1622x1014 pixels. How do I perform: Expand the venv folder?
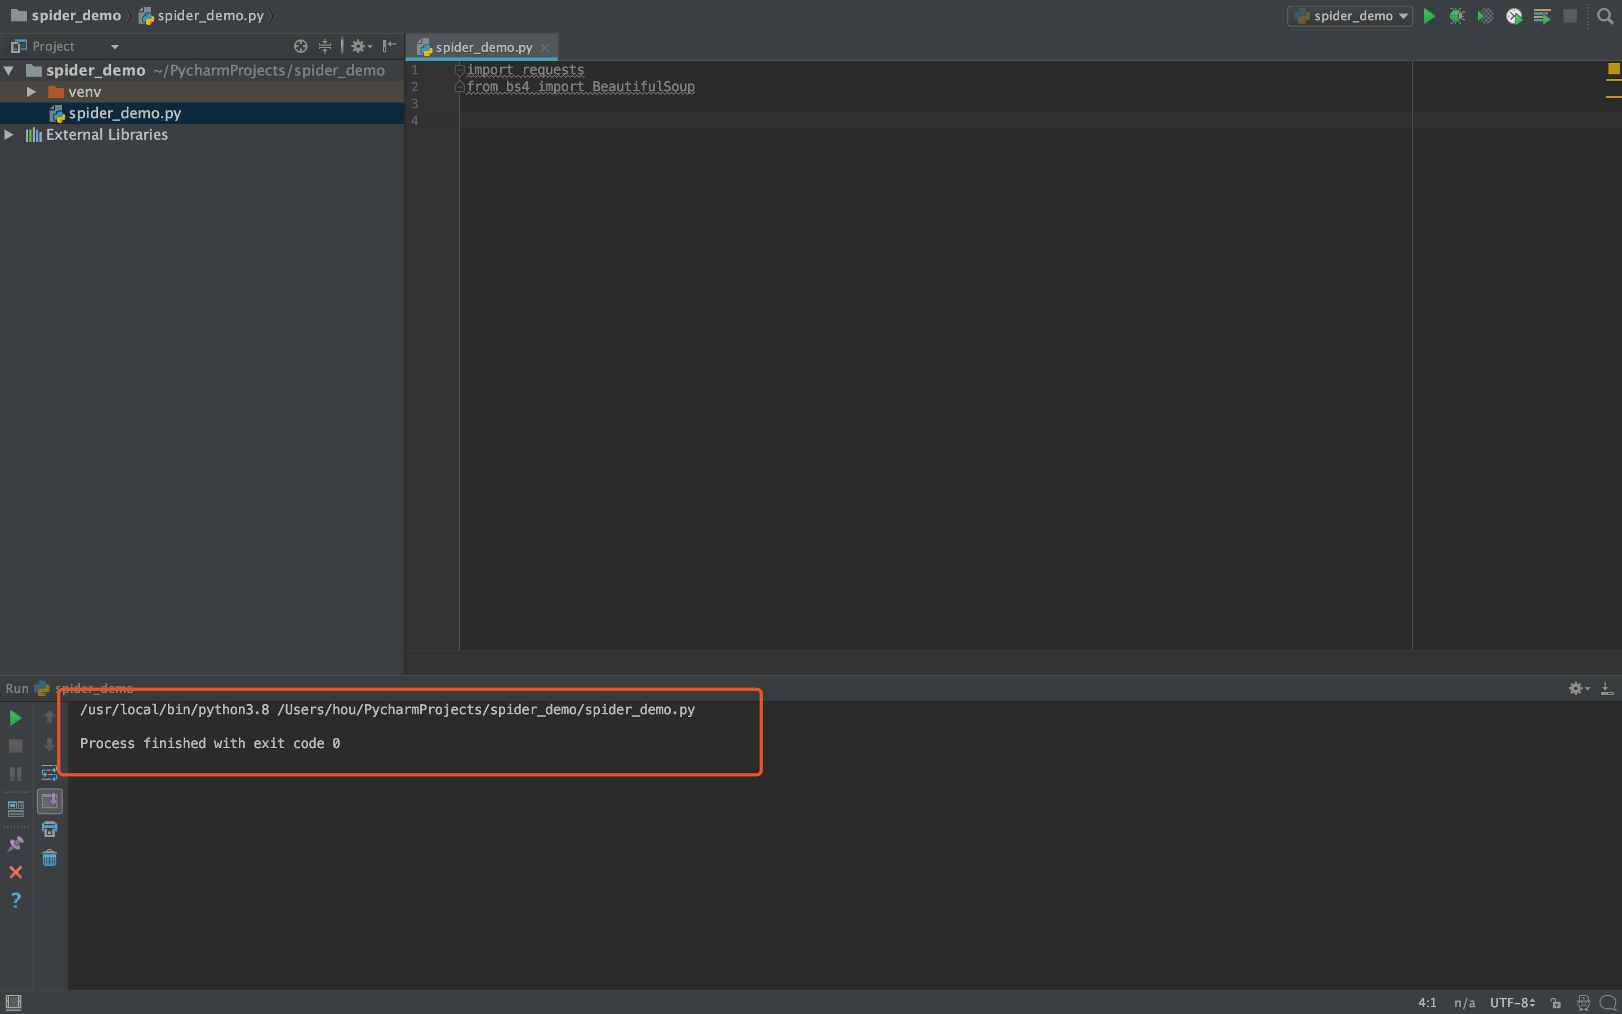(31, 91)
